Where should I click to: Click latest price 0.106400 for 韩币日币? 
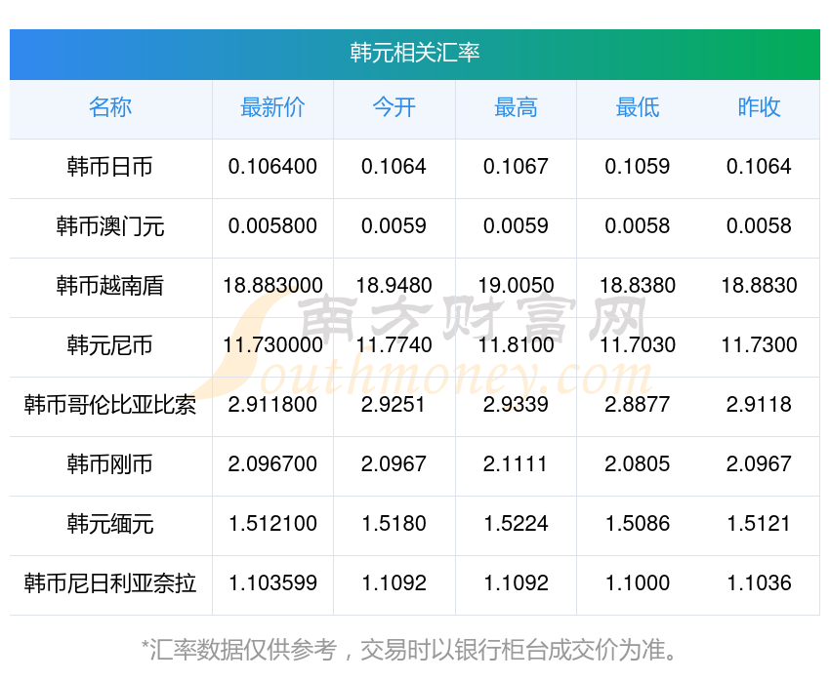click(x=272, y=167)
